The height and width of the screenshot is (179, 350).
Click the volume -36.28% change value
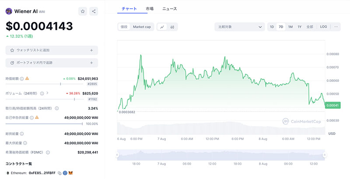[x=73, y=94]
